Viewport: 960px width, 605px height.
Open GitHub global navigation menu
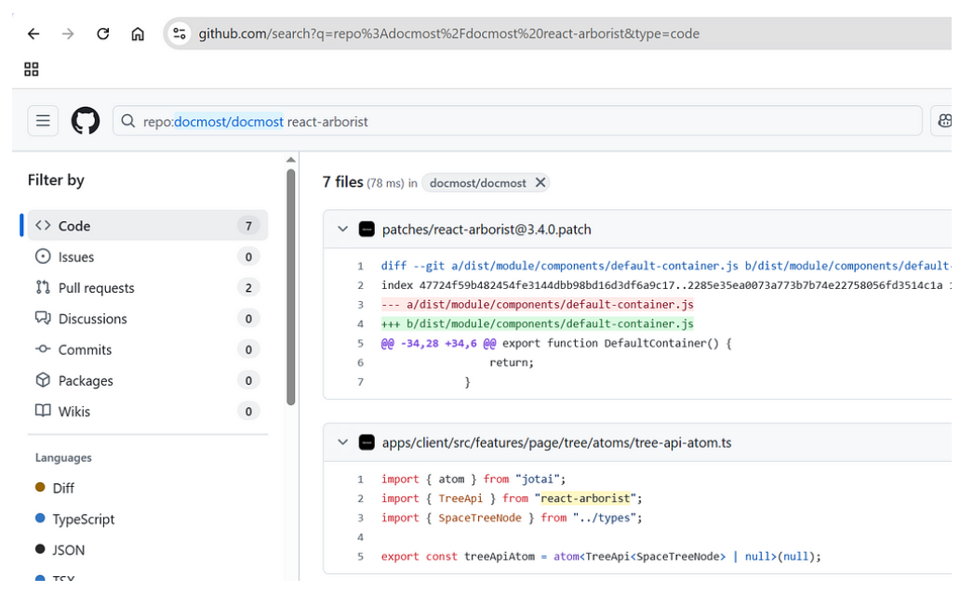point(43,121)
